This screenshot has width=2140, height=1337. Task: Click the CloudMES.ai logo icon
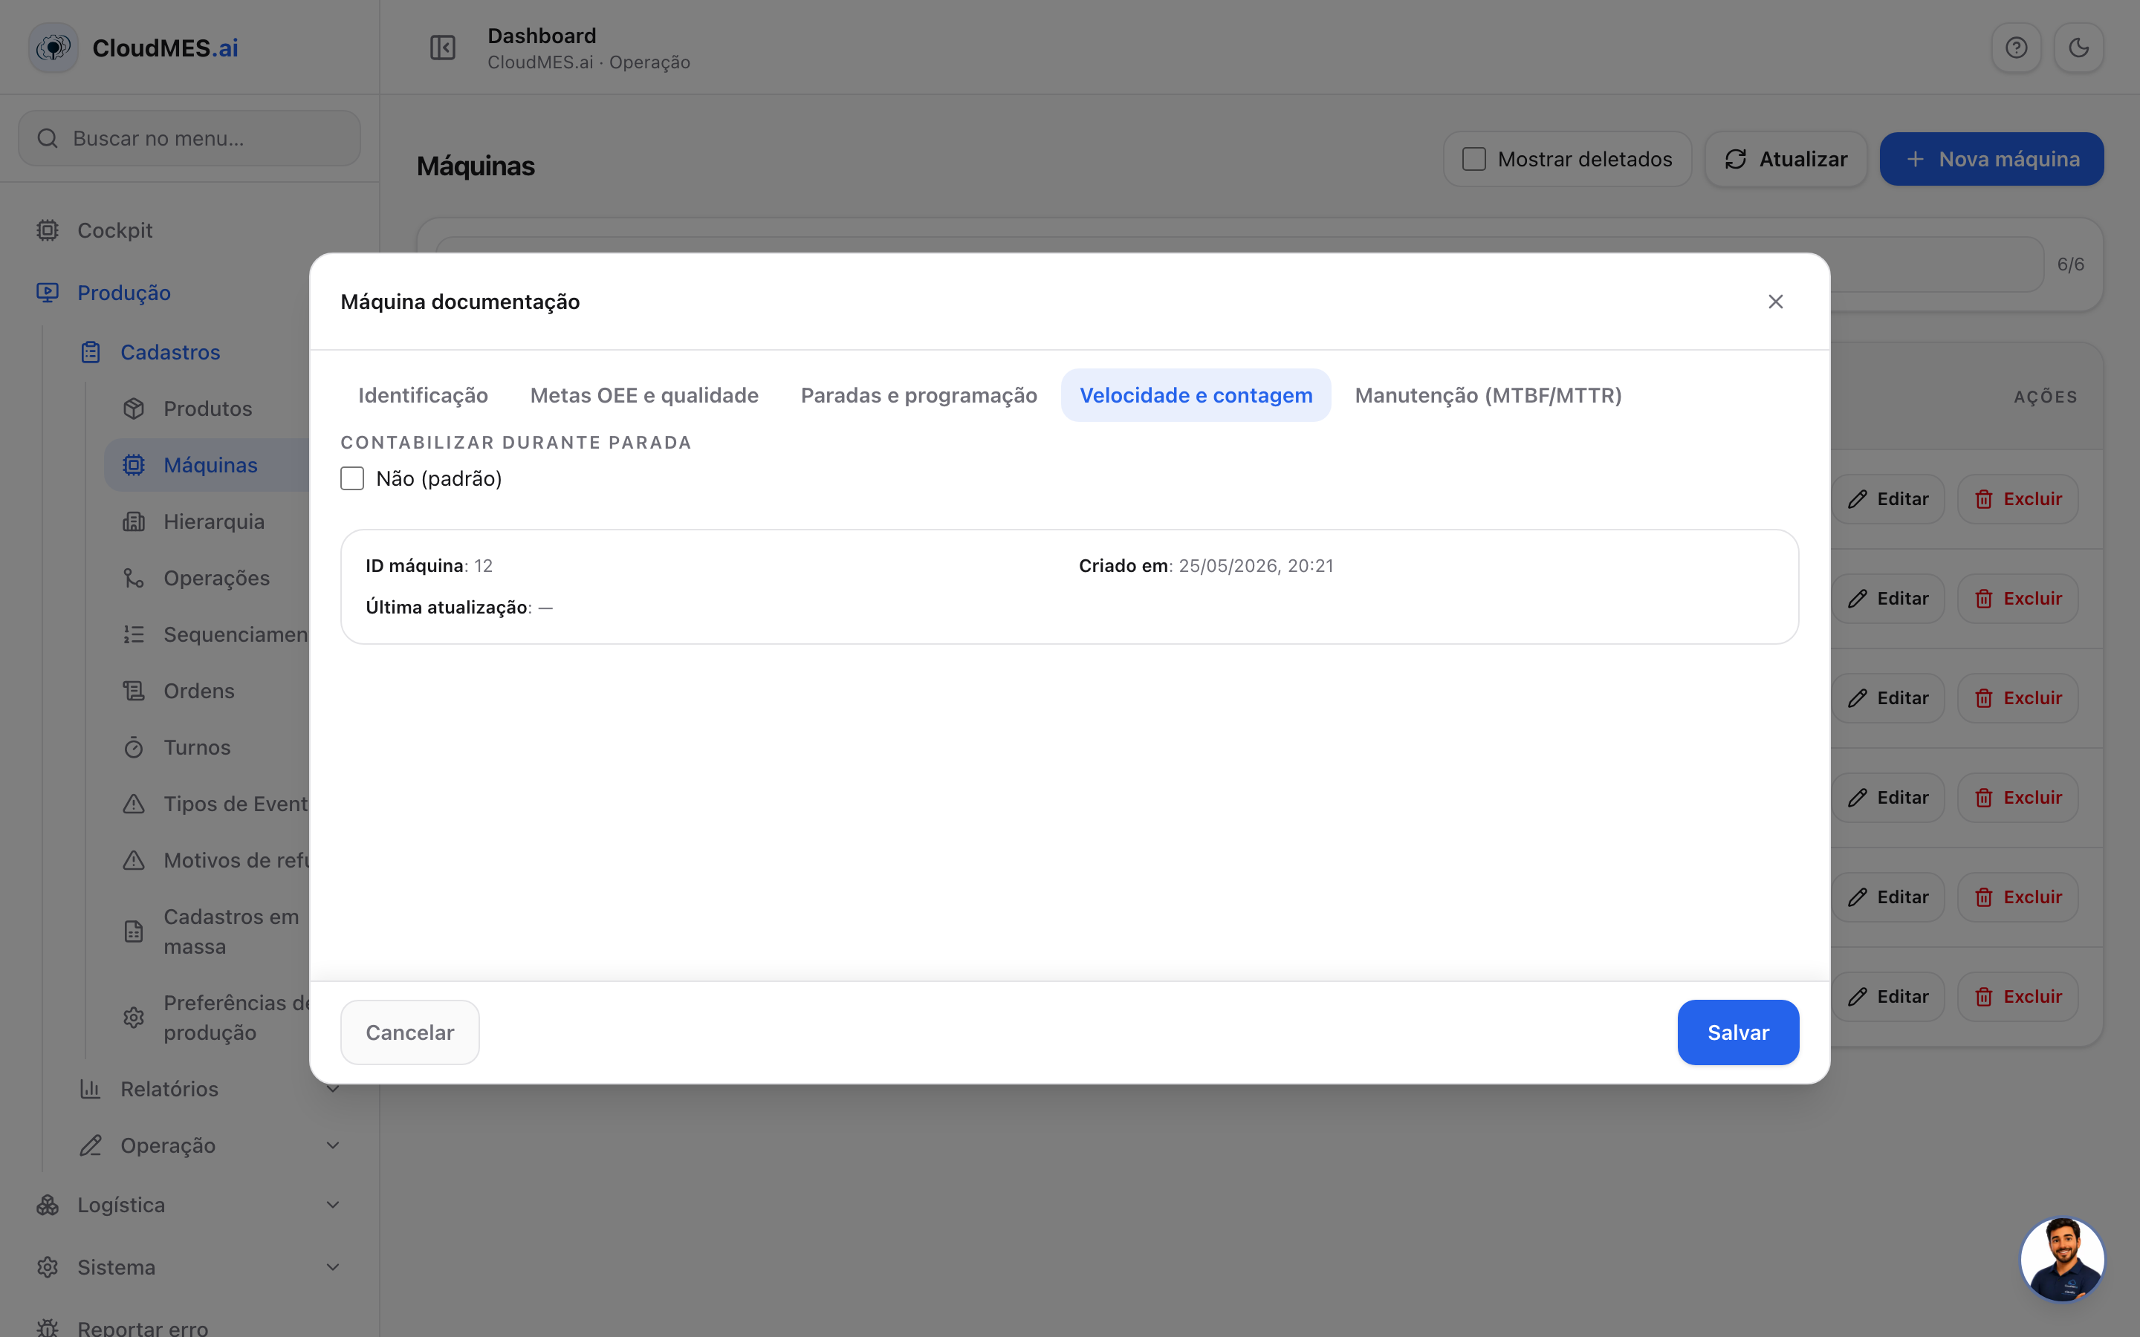[x=54, y=48]
